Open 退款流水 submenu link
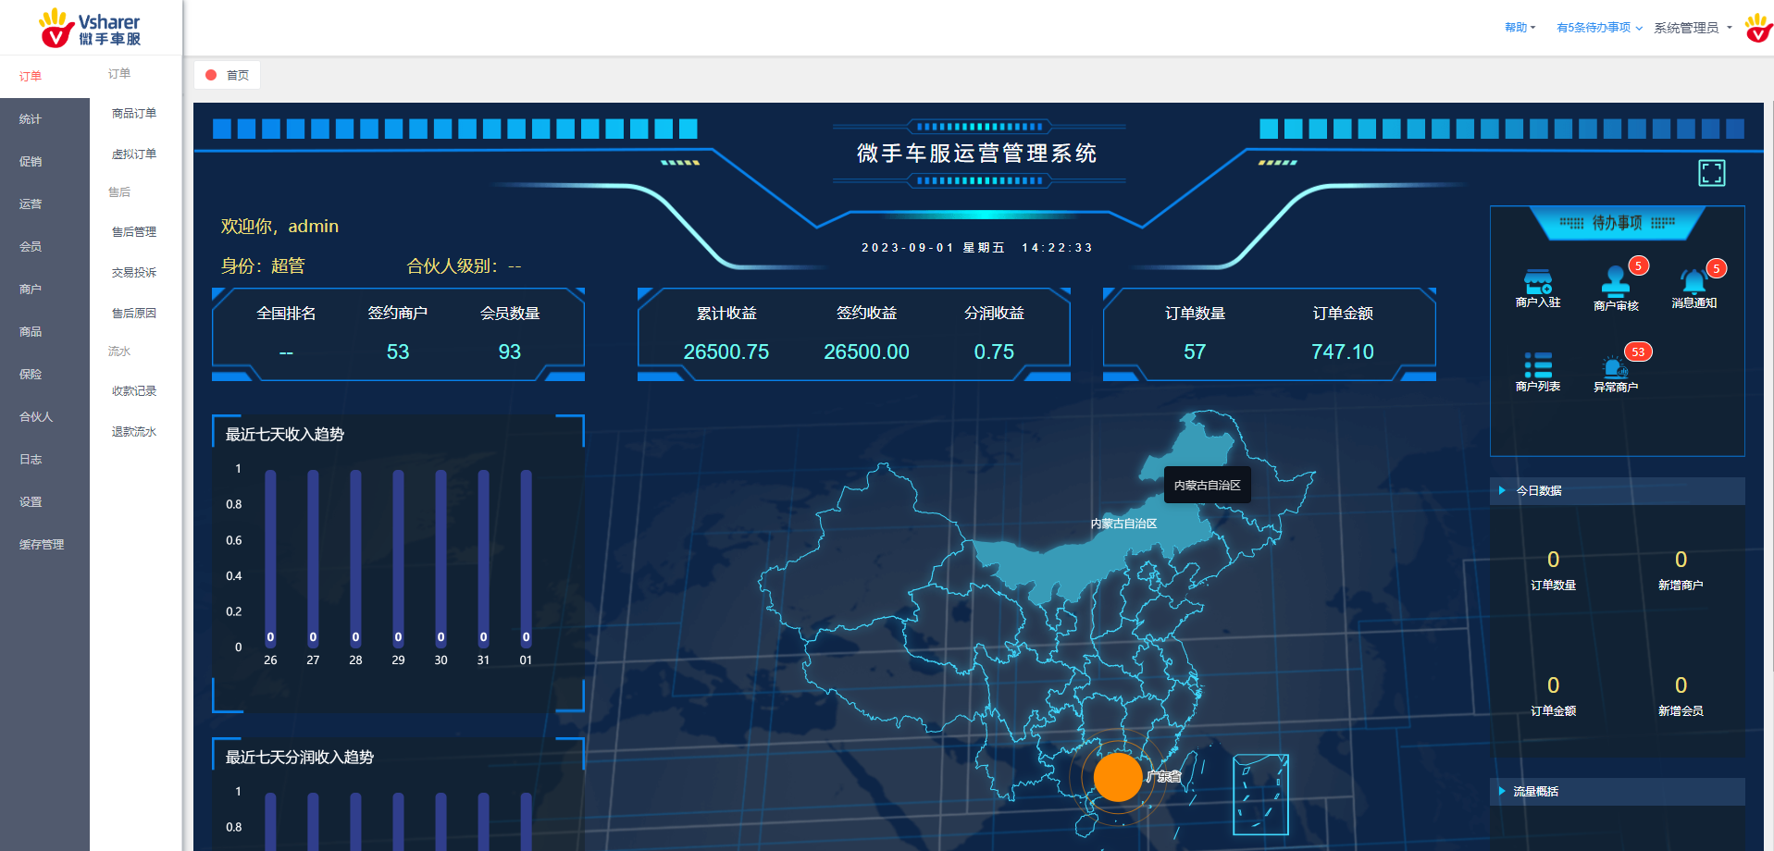Viewport: 1774px width, 851px height. [134, 432]
